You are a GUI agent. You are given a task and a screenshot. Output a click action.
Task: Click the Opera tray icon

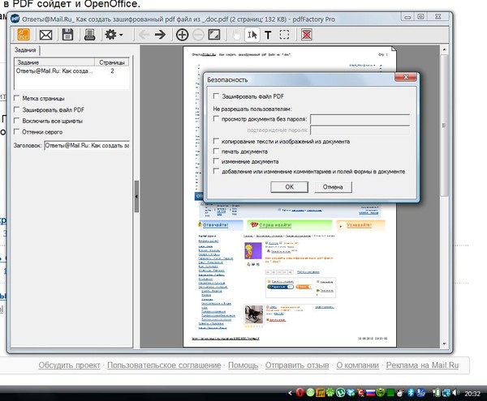click(300, 393)
